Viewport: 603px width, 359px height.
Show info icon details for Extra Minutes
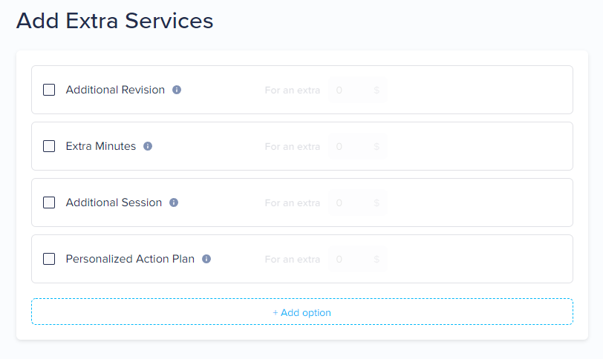[148, 146]
